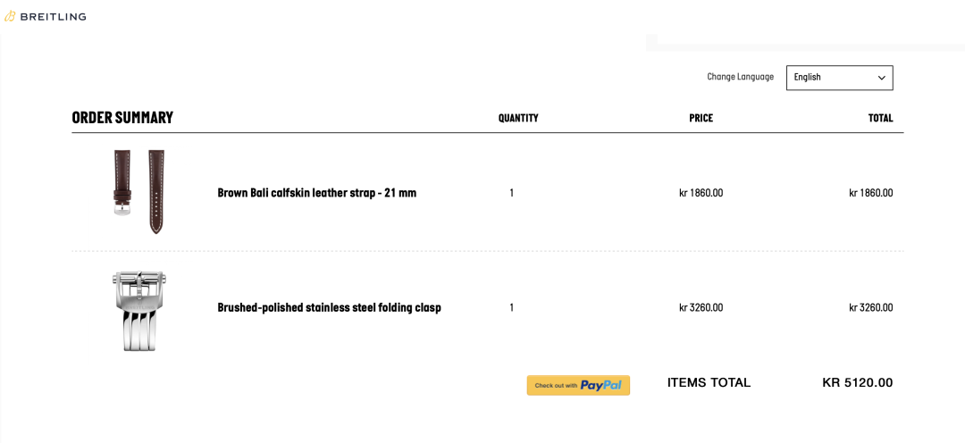Click the Total column header
The width and height of the screenshot is (965, 443).
pos(880,118)
